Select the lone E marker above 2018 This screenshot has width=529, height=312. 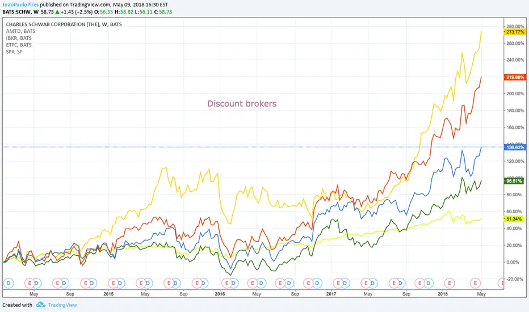click(x=449, y=283)
